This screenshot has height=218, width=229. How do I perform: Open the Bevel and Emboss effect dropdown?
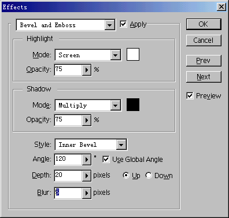pyautogui.click(x=109, y=25)
